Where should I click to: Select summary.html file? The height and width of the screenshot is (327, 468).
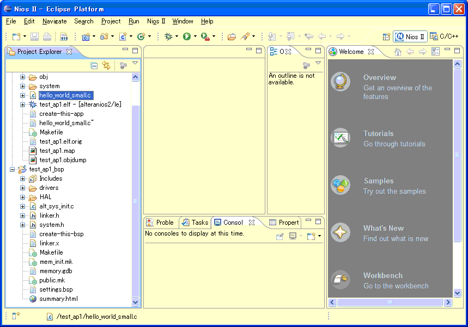(x=58, y=299)
